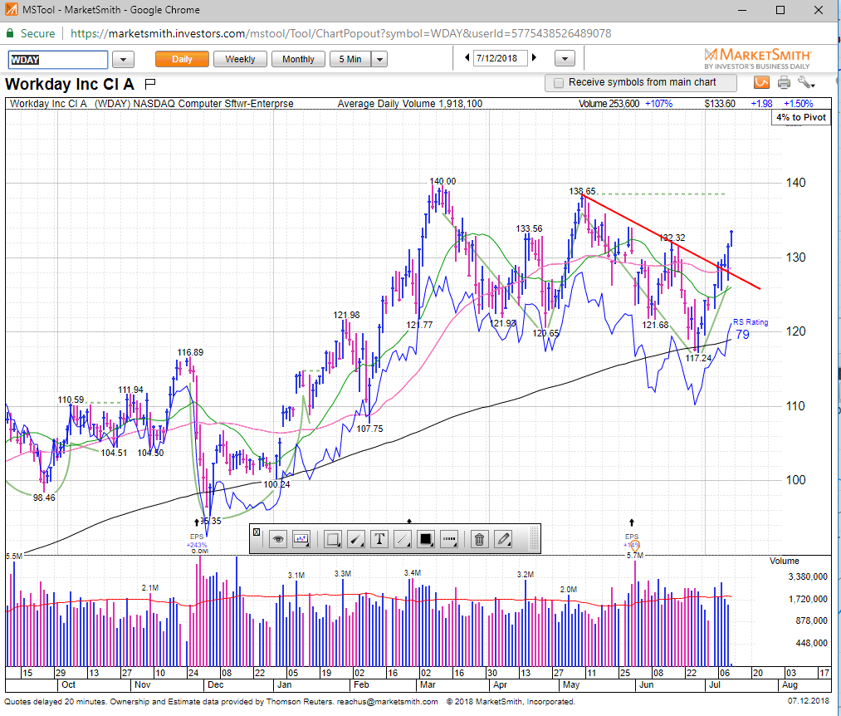The height and width of the screenshot is (716, 841).
Task: Click the +107% volume change value
Action: [x=658, y=104]
